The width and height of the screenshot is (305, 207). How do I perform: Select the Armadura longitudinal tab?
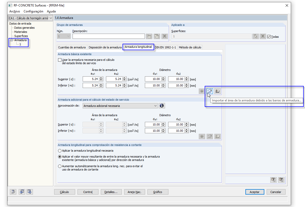(x=138, y=47)
